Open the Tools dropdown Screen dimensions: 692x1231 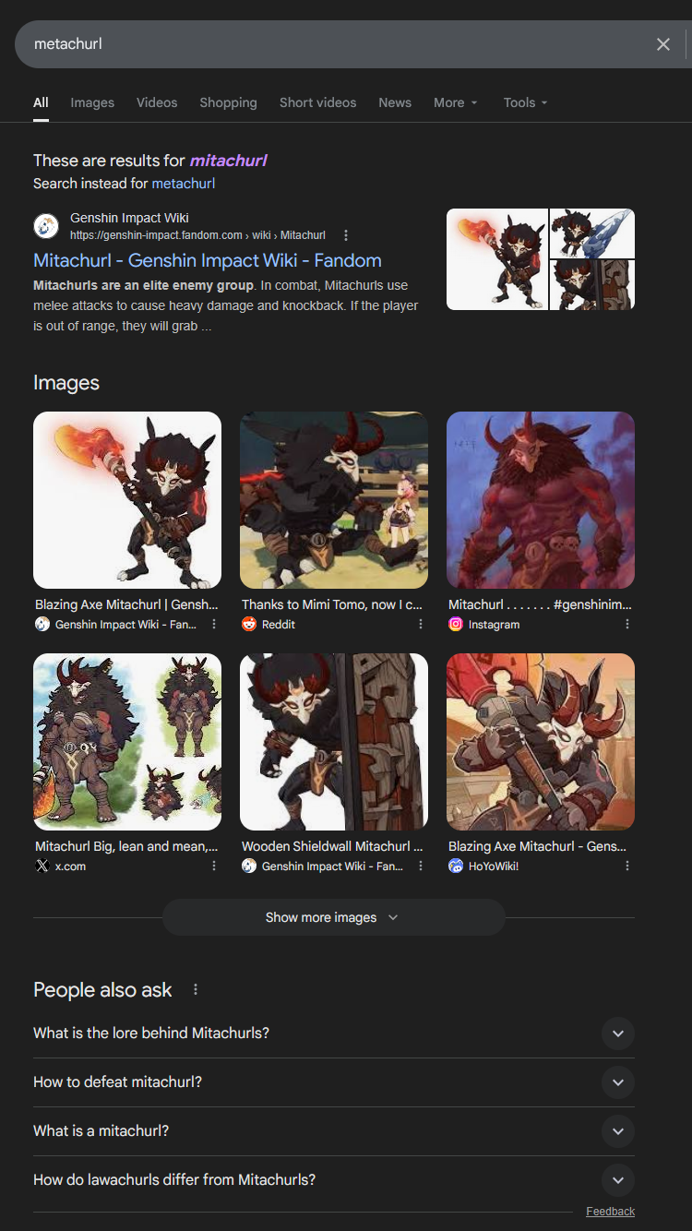(x=526, y=102)
